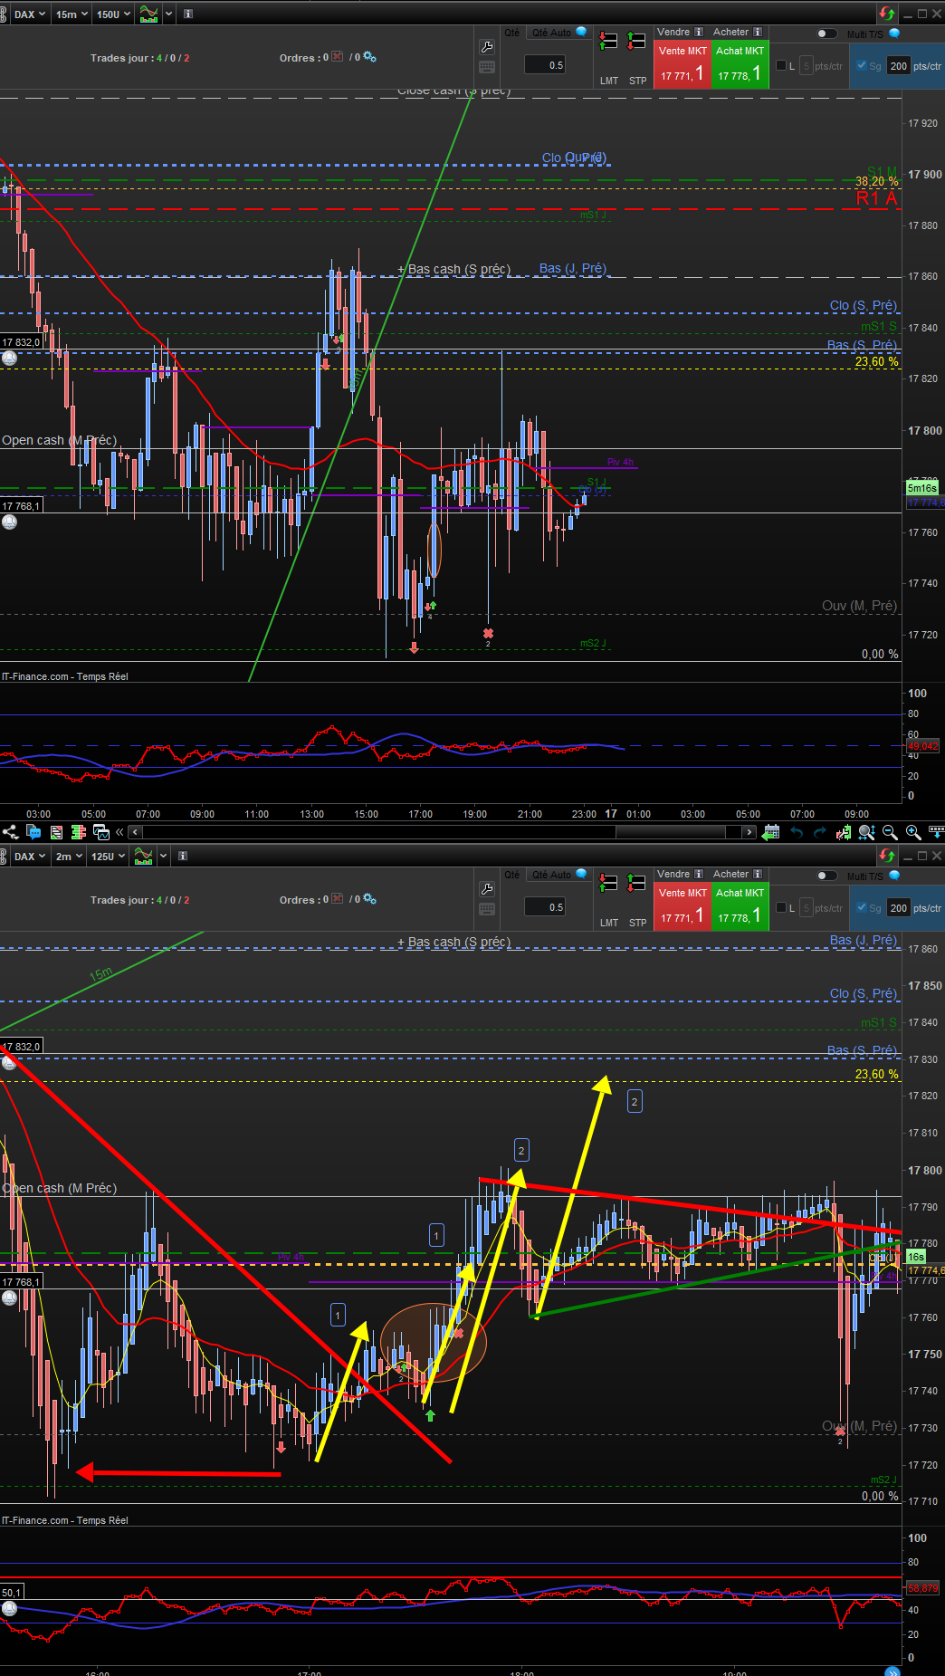The image size is (945, 1676).
Task: Click alert bell at 17 768,1 in 2m chart
Action: [9, 1298]
